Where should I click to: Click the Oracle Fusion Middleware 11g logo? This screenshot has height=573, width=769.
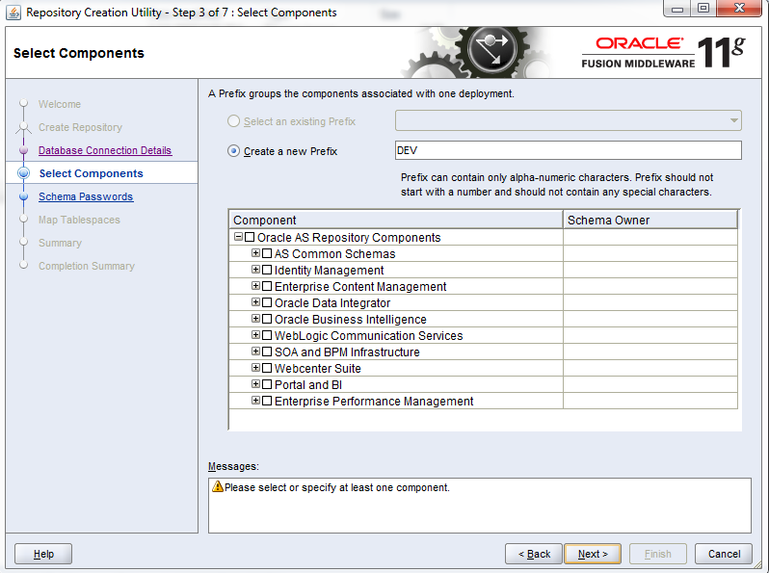click(664, 52)
